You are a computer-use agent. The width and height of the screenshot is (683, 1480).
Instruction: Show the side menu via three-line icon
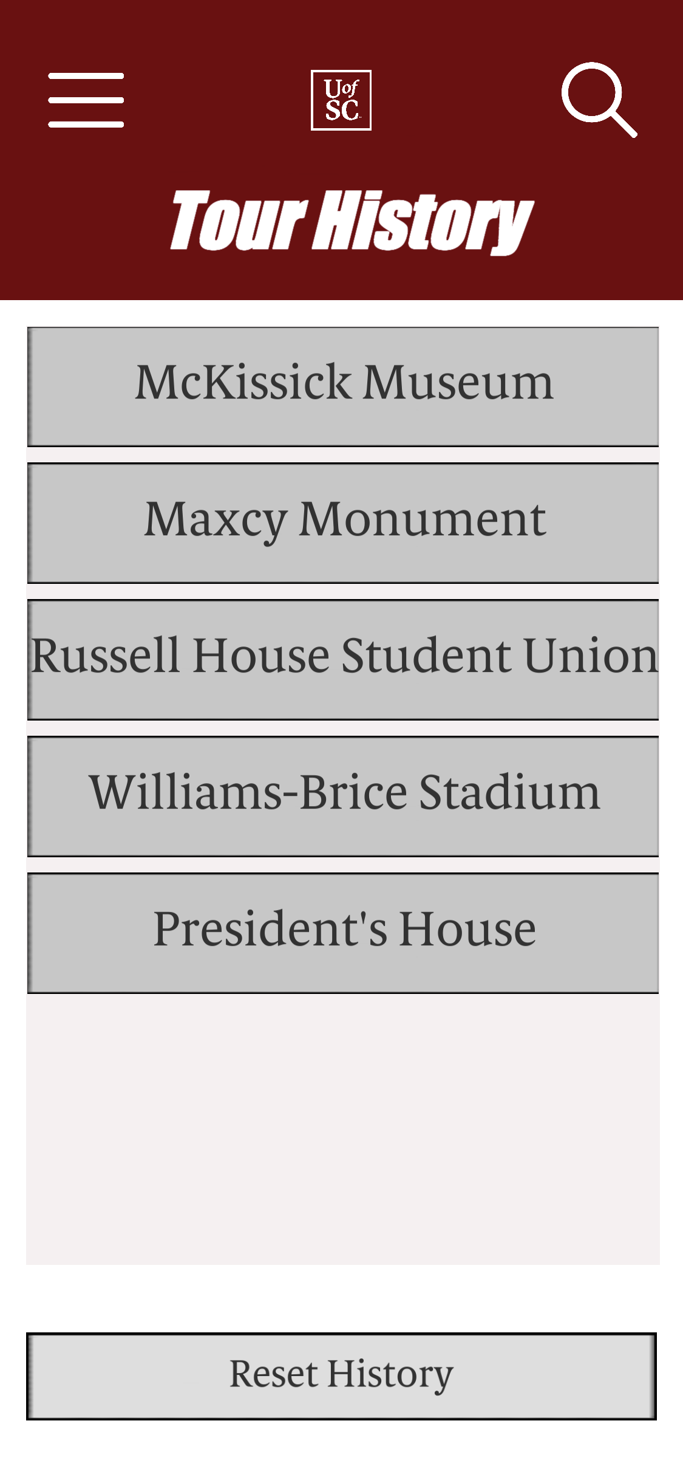86,100
